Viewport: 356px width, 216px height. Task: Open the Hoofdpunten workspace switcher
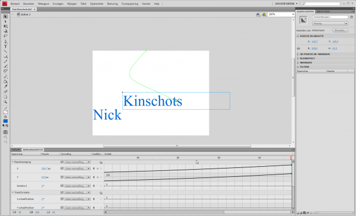(x=286, y=4)
